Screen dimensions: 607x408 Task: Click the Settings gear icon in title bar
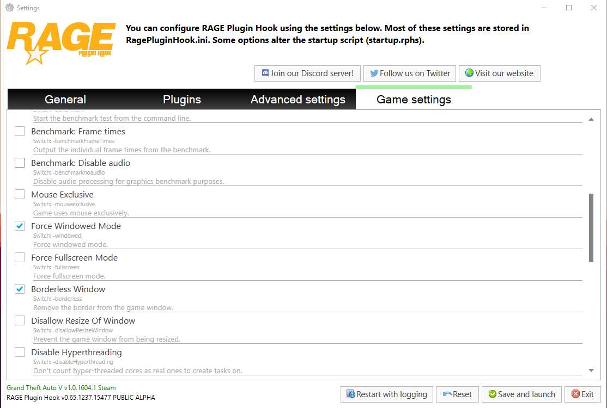(9, 8)
